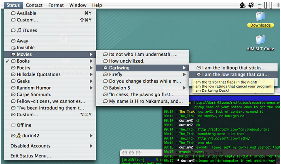Select How uncivilized. status

(x=143, y=61)
